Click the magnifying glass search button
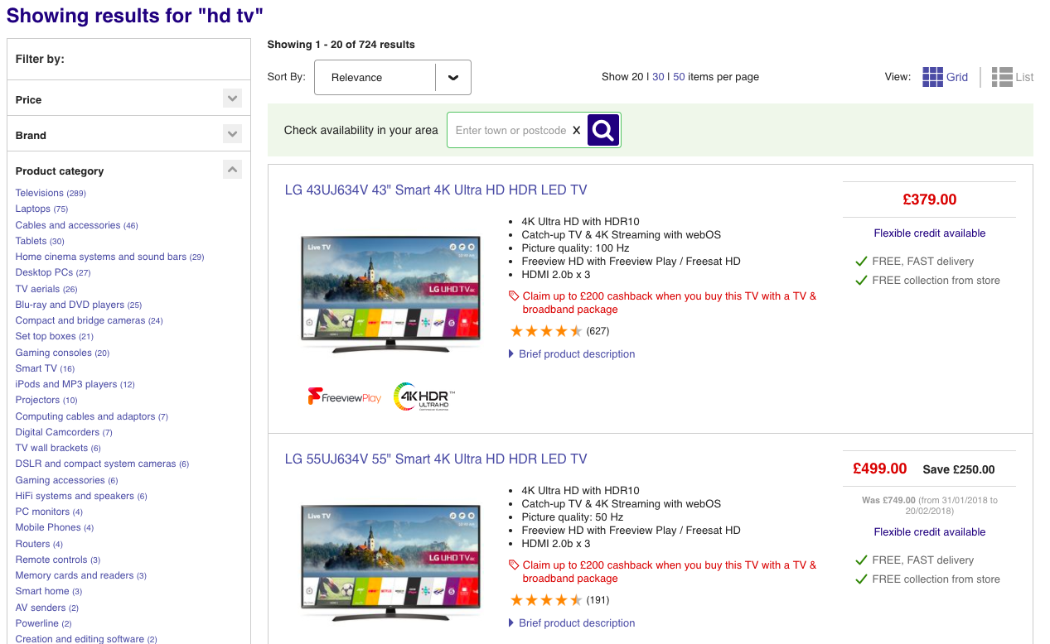Image resolution: width=1050 pixels, height=644 pixels. 603,130
